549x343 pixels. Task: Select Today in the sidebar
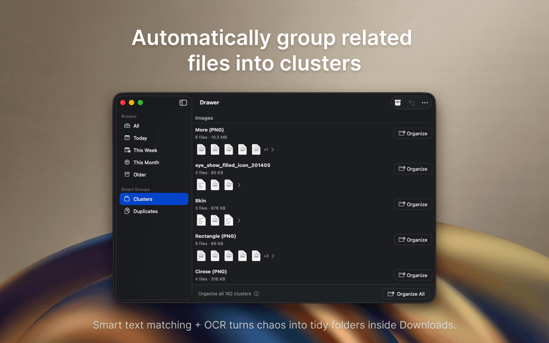pos(154,138)
